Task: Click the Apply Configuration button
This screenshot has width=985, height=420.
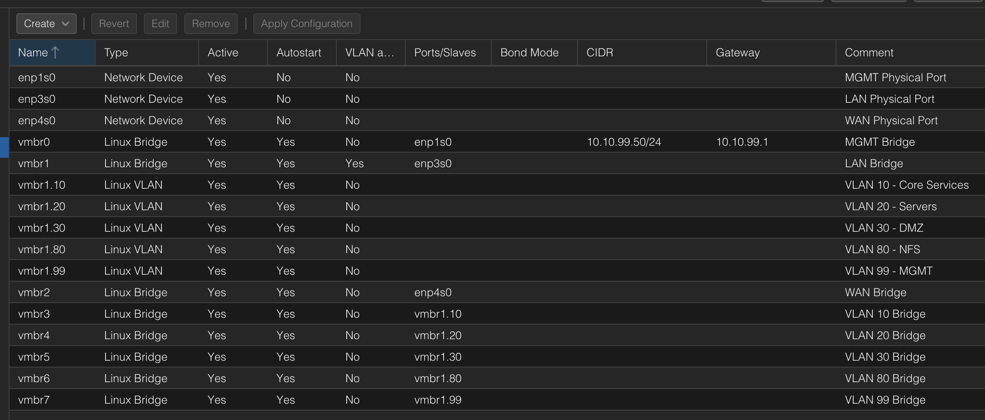Action: point(306,24)
